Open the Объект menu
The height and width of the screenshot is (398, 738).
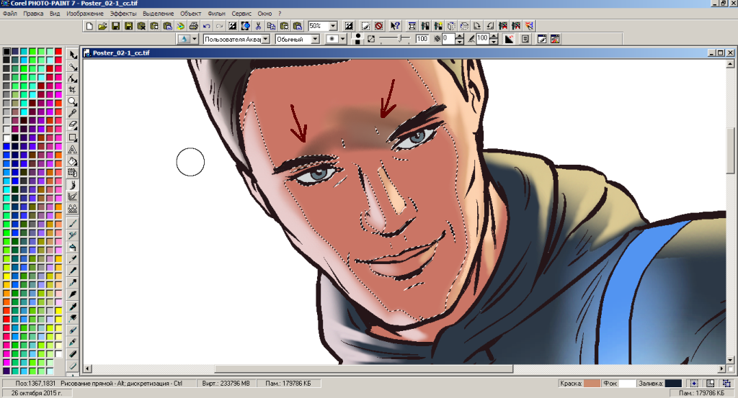click(190, 14)
